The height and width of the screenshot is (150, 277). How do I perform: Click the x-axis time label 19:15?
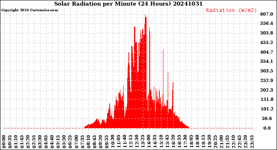(x=203, y=142)
